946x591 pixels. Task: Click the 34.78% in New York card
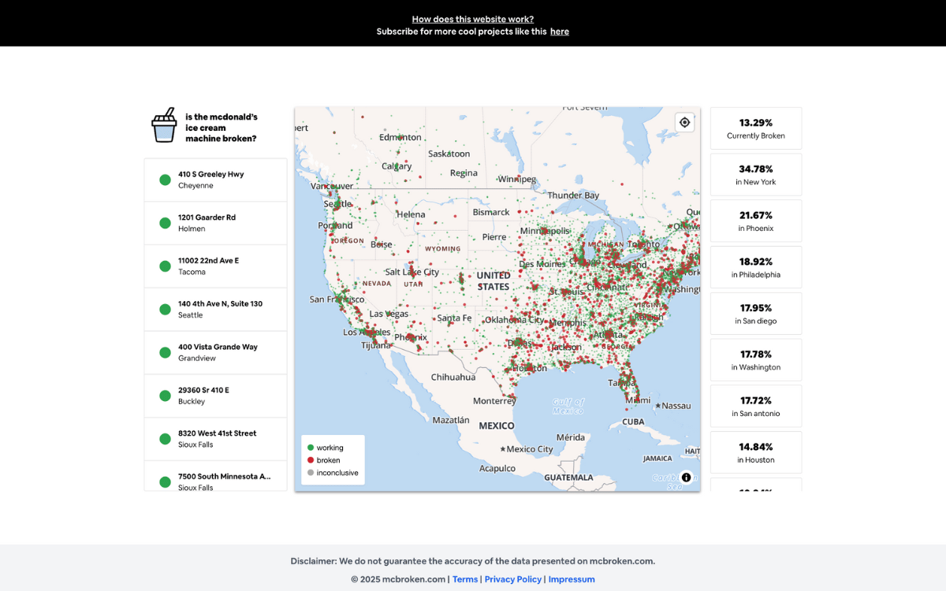click(756, 175)
